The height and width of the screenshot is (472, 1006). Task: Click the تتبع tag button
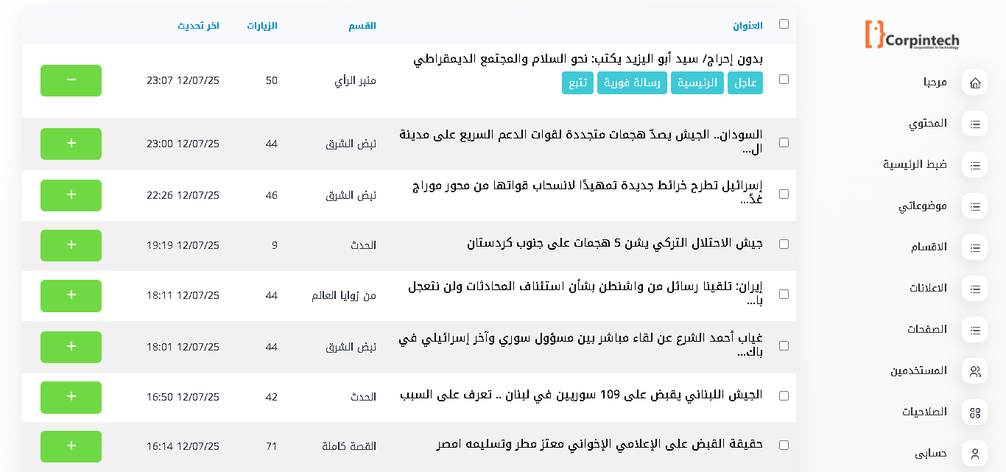576,82
